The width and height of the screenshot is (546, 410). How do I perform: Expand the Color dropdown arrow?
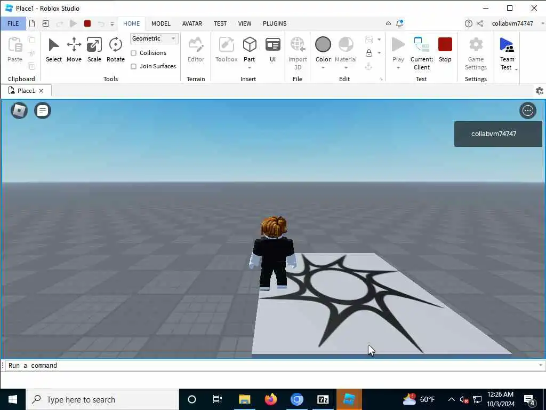tap(323, 68)
